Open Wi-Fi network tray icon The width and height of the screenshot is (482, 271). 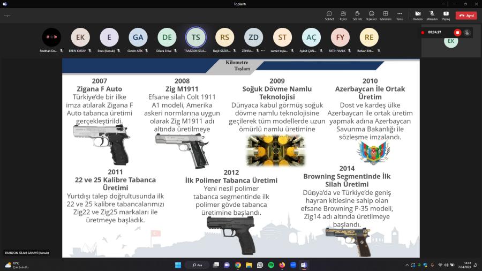pos(440,265)
